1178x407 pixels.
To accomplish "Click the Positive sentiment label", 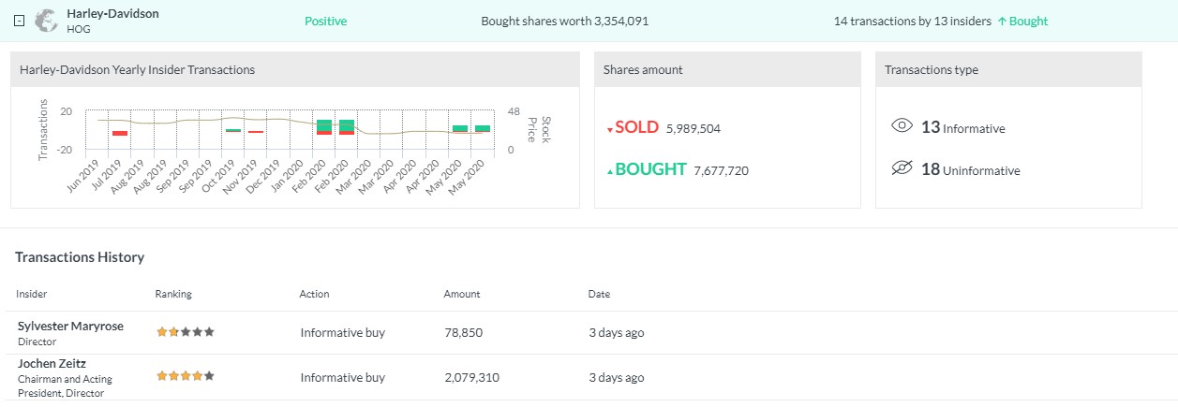I will 325,21.
